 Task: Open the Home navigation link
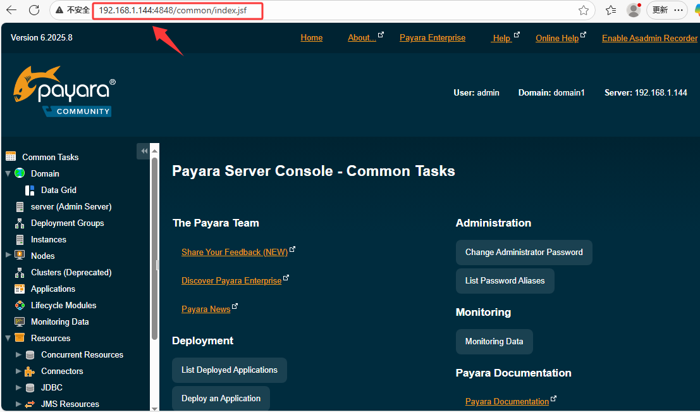(311, 37)
